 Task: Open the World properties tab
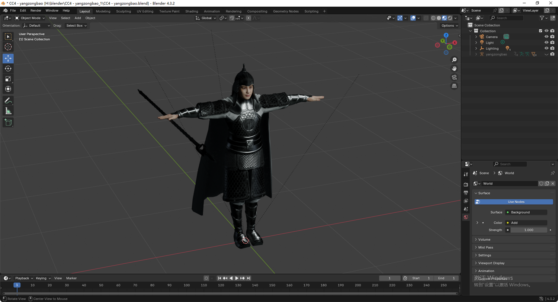[x=466, y=217]
